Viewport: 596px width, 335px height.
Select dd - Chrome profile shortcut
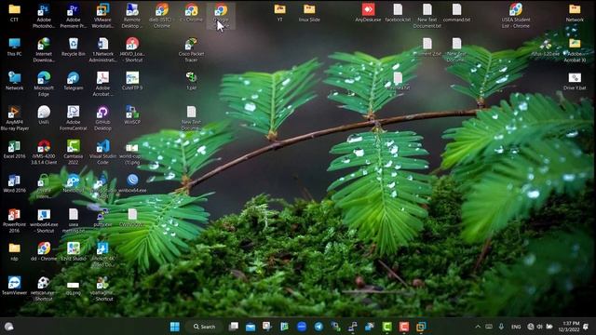pos(44,252)
